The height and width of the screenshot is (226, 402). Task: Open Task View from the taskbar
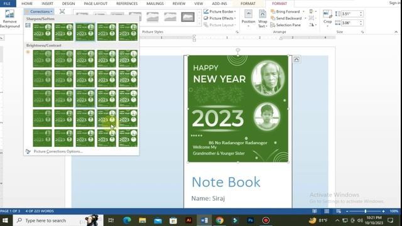click(x=111, y=220)
